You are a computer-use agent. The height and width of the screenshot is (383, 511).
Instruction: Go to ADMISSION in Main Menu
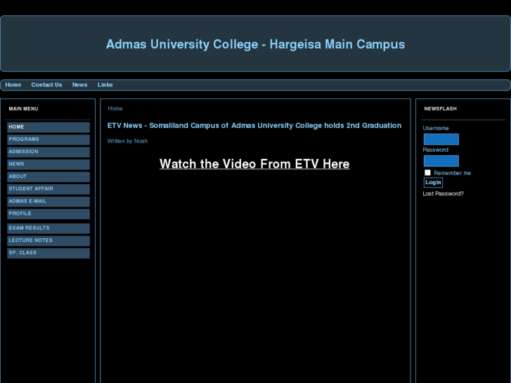48,152
